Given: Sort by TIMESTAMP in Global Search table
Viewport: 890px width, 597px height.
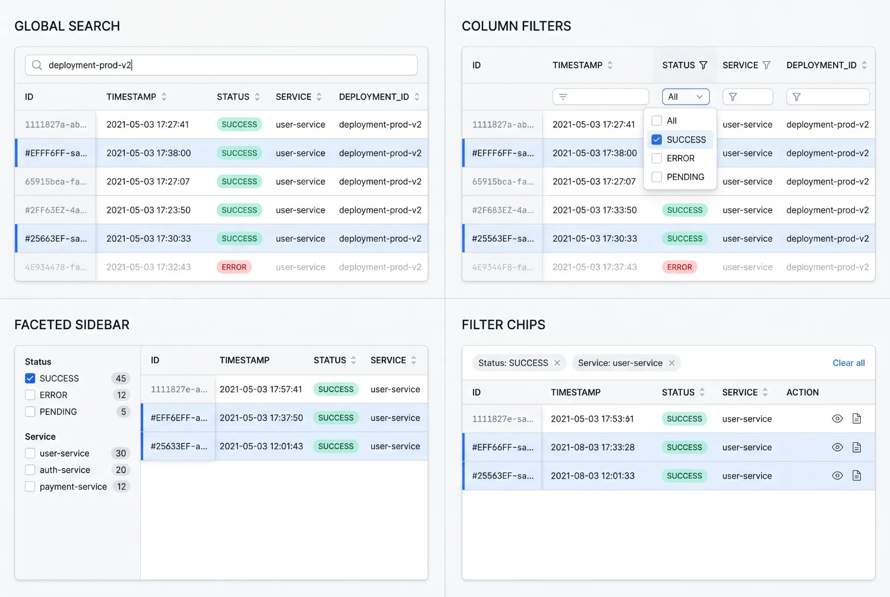Looking at the screenshot, I should (164, 97).
